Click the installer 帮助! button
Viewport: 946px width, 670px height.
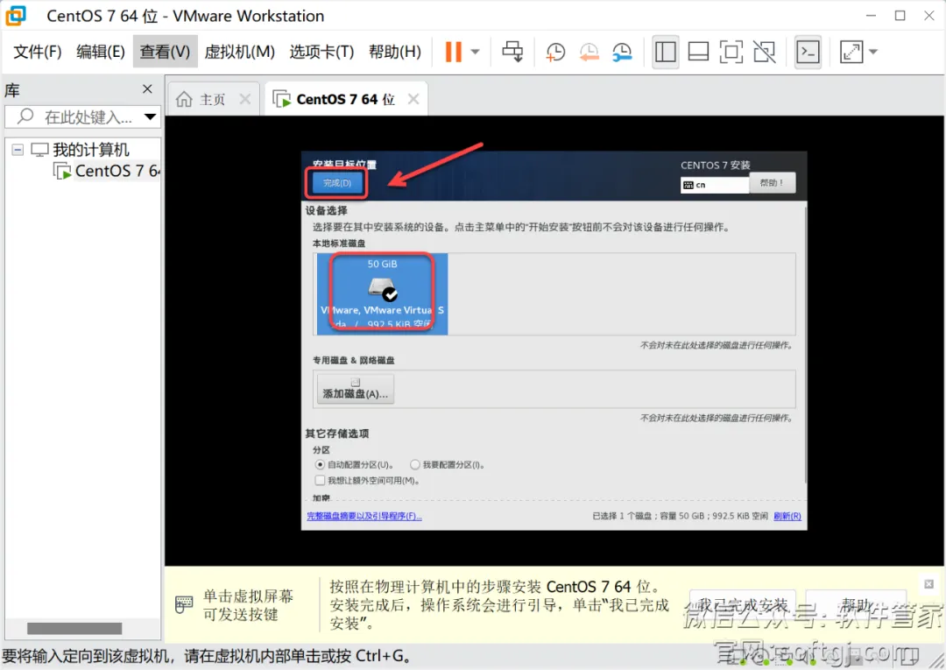point(773,183)
